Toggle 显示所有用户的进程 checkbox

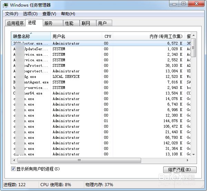click(x=13, y=169)
